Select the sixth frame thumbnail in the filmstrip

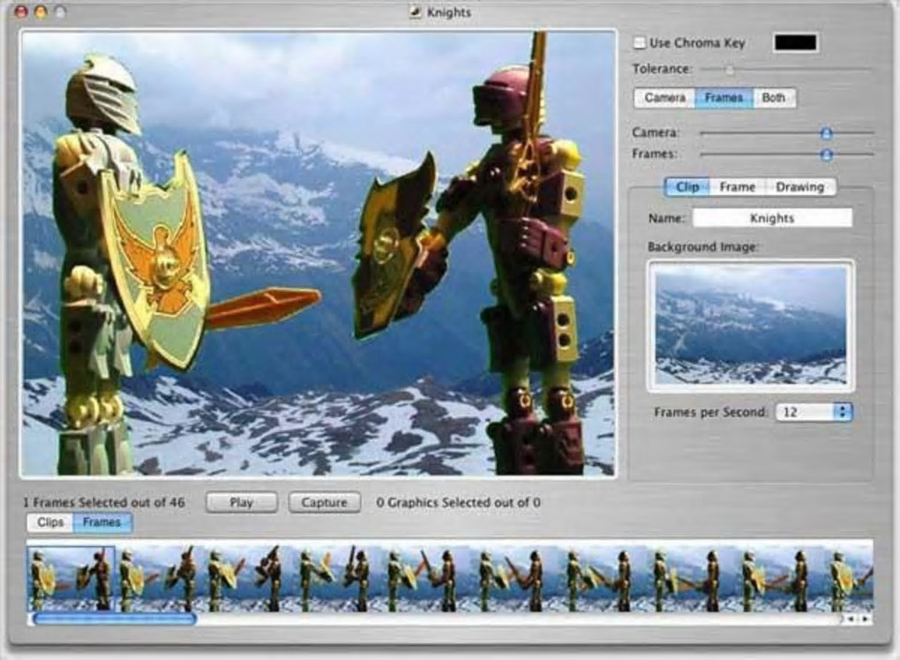point(515,579)
